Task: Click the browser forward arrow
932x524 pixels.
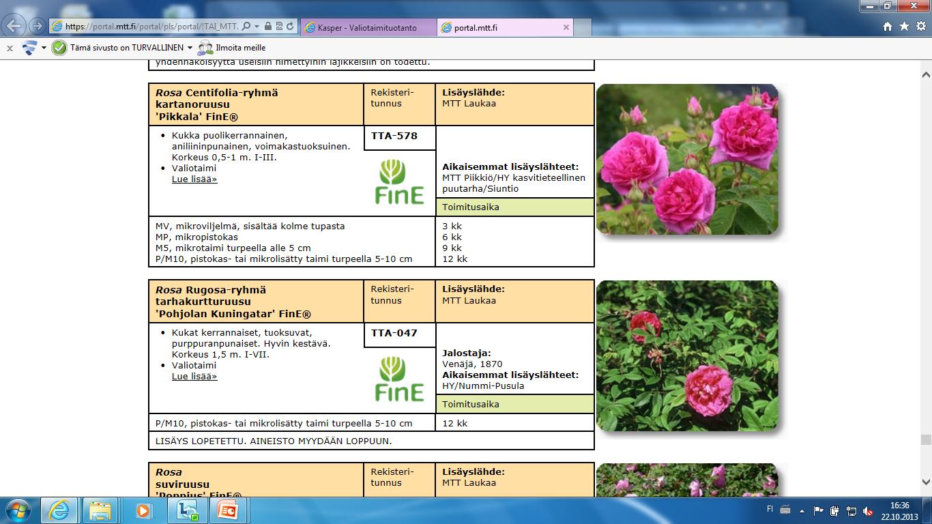Action: pyautogui.click(x=37, y=27)
